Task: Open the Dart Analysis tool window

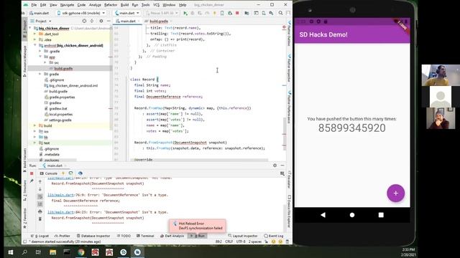Action: point(172,236)
